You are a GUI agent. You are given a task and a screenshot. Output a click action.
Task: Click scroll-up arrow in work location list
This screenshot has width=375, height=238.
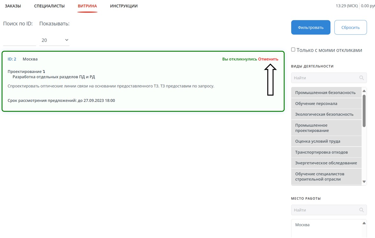(x=364, y=223)
